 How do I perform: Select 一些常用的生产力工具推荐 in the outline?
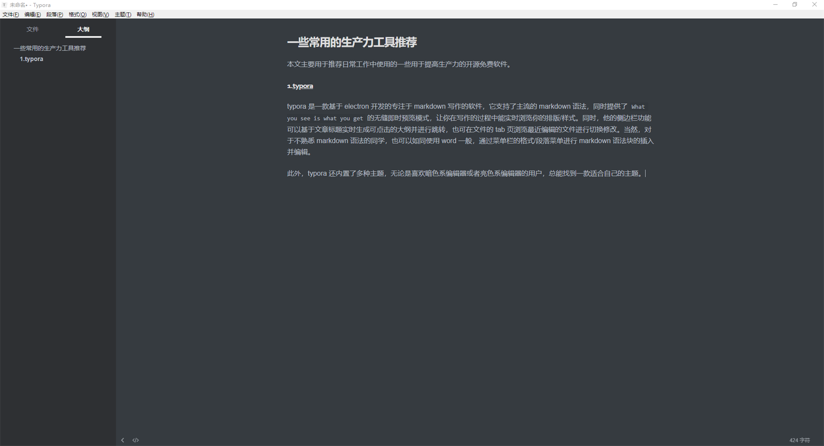pos(50,48)
